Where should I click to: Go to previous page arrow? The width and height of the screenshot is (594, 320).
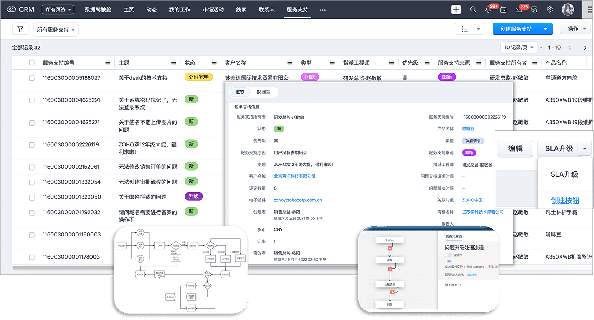coord(570,48)
